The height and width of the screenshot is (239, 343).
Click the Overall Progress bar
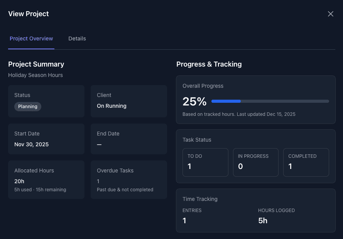click(269, 101)
